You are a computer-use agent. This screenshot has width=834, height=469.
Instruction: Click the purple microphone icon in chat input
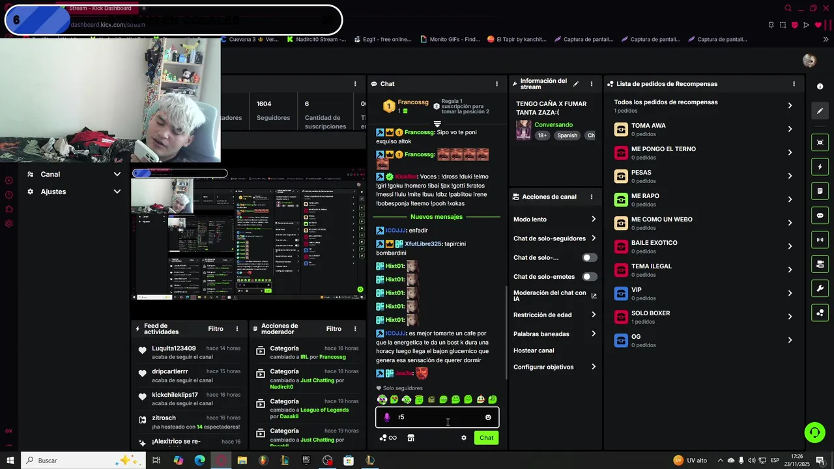click(x=386, y=417)
